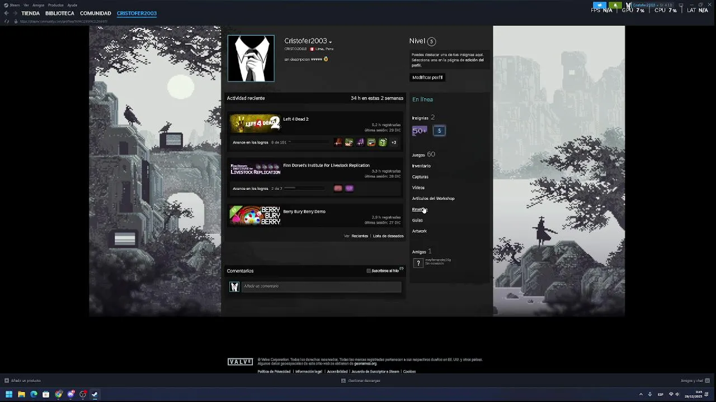Open the Guías link
This screenshot has height=402, width=716.
tap(417, 221)
